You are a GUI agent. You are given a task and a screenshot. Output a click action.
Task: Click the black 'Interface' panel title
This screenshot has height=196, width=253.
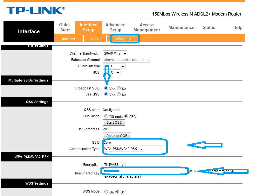click(29, 31)
